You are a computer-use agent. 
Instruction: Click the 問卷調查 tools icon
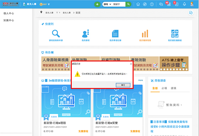pos(152,81)
